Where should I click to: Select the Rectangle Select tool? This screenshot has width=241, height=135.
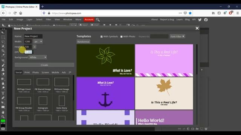[x=3, y=37]
